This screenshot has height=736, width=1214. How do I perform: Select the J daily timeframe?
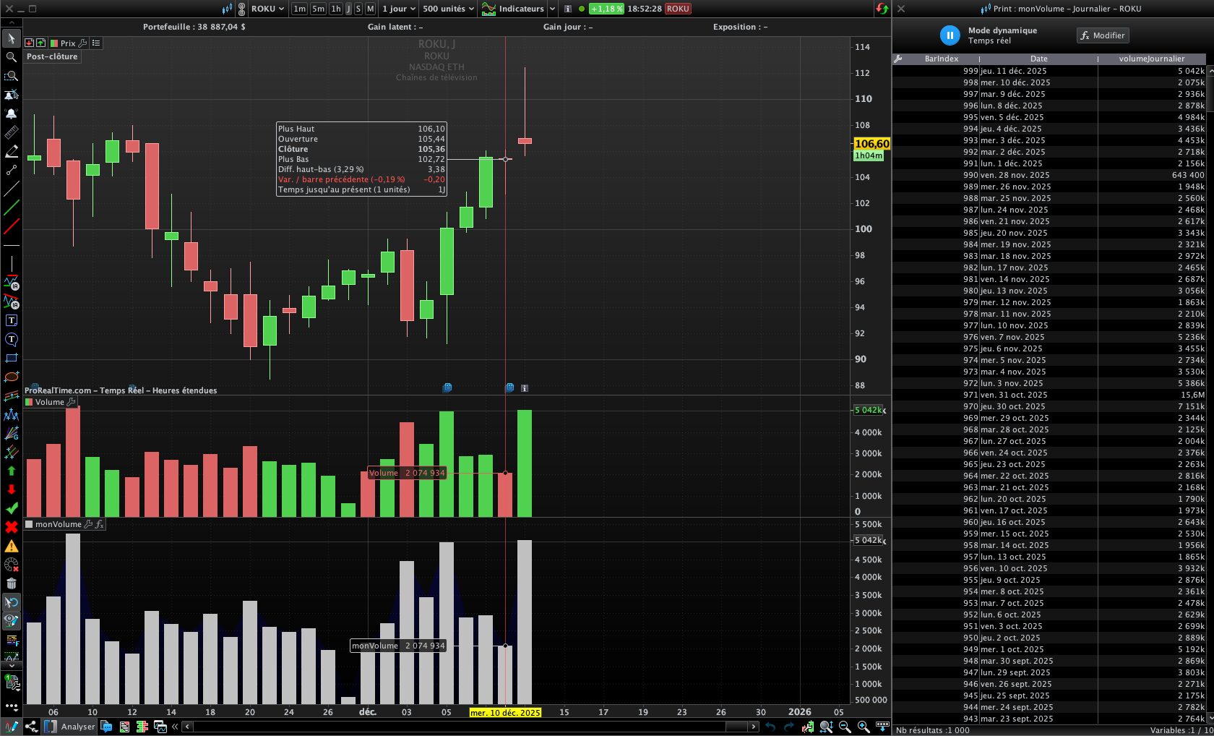click(x=348, y=9)
